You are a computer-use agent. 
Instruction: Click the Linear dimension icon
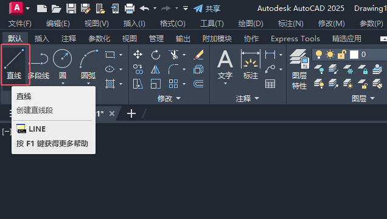coord(270,55)
